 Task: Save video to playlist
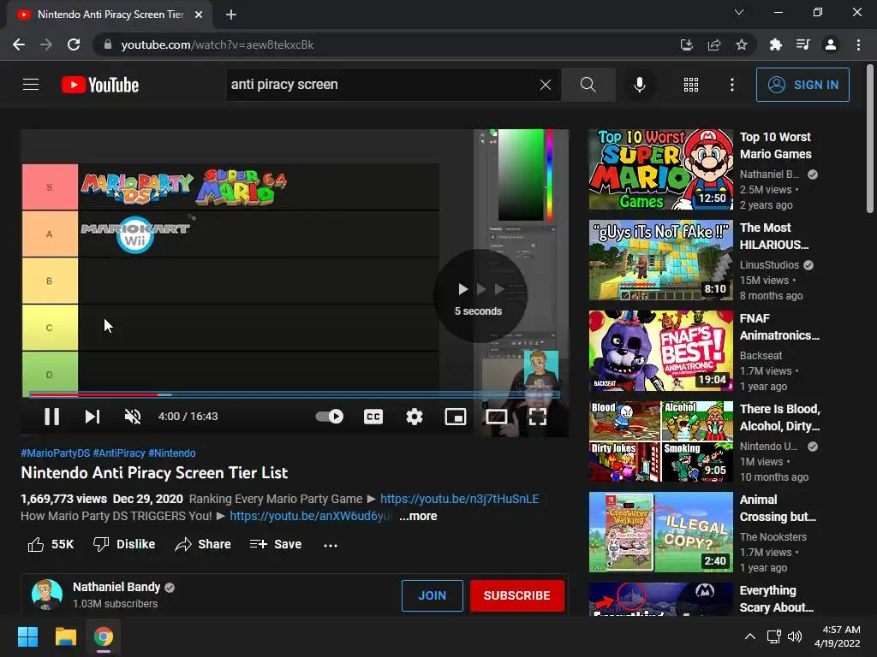tap(276, 544)
